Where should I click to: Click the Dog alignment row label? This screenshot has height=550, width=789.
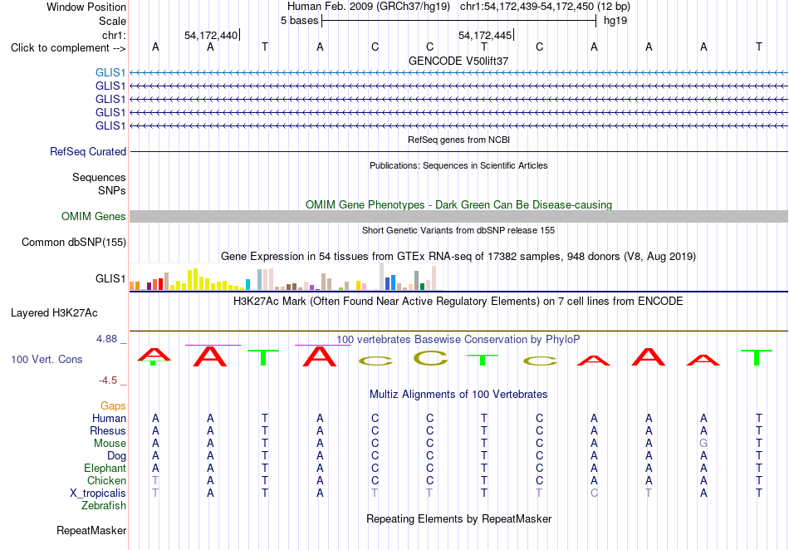pos(116,456)
